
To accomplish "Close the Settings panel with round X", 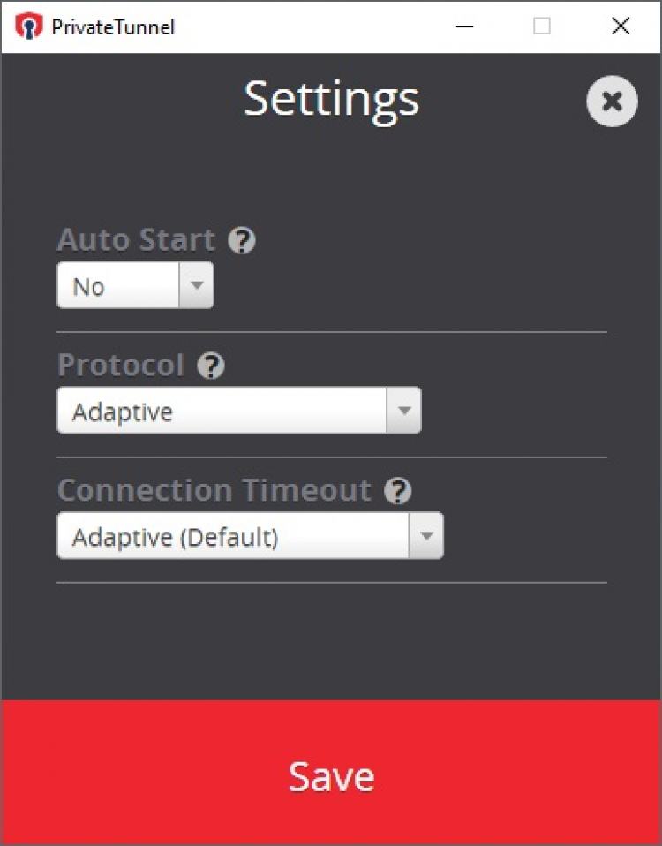I will pos(612,102).
